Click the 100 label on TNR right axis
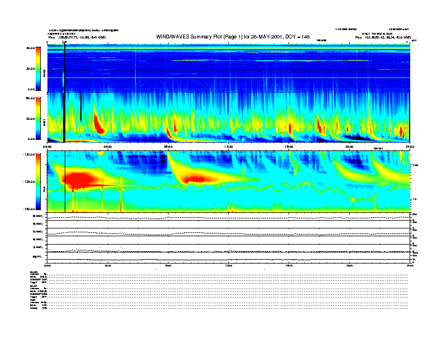The image size is (442, 341). 415,165
